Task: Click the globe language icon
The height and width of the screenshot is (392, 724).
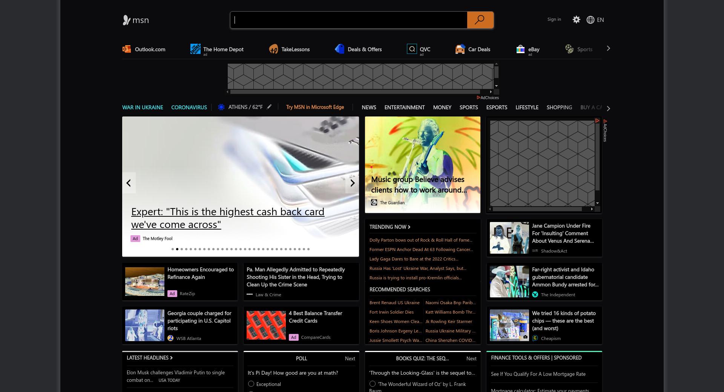Action: point(591,20)
